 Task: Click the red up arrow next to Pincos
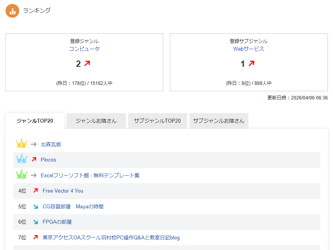point(34,159)
